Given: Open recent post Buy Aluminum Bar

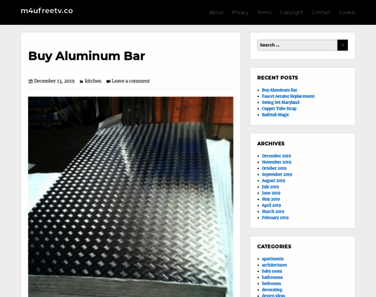Looking at the screenshot, I should [280, 90].
